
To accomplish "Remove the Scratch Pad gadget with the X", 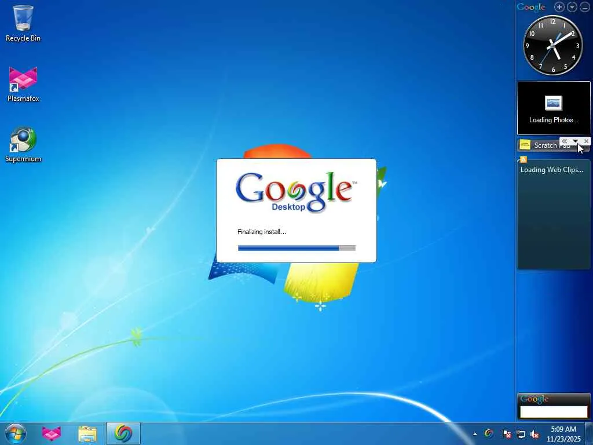I will 586,141.
